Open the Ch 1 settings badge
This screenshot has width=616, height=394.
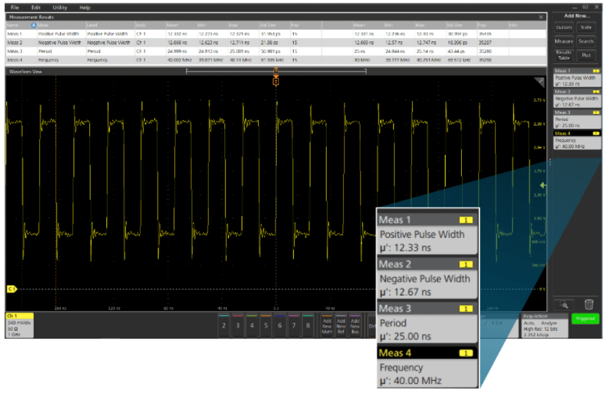(x=19, y=324)
